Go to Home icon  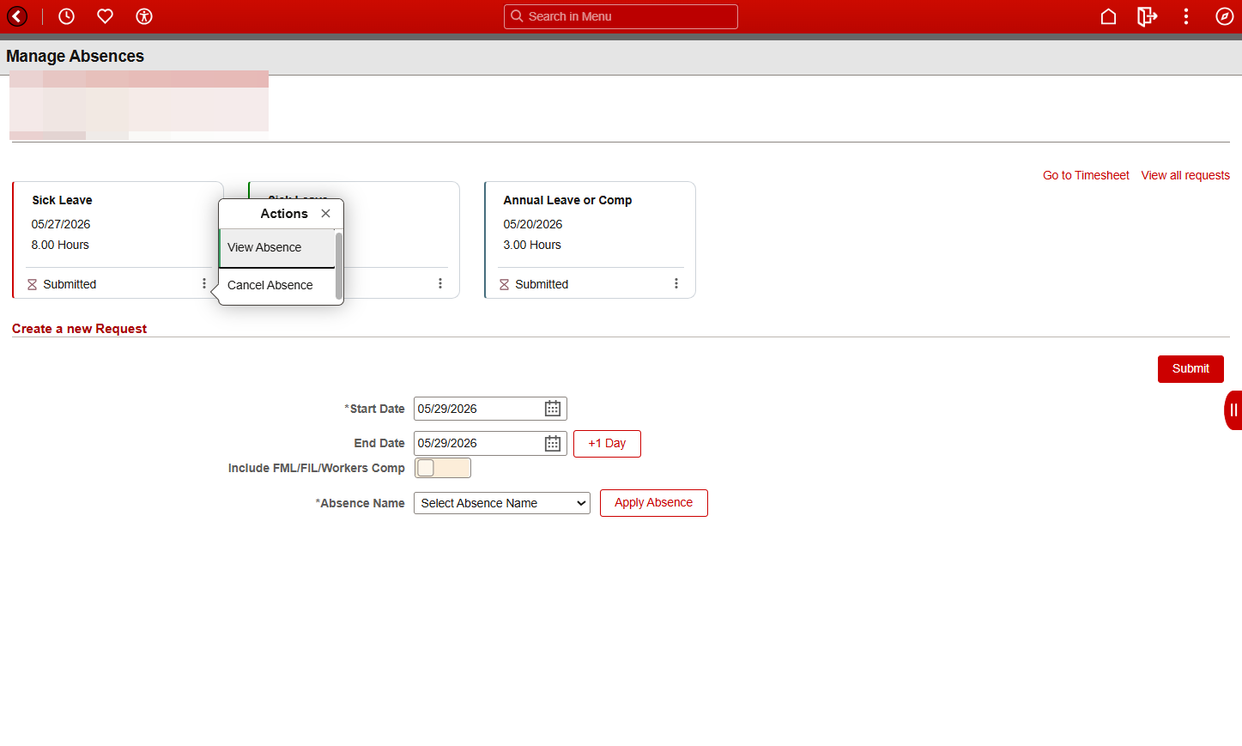click(x=1108, y=16)
